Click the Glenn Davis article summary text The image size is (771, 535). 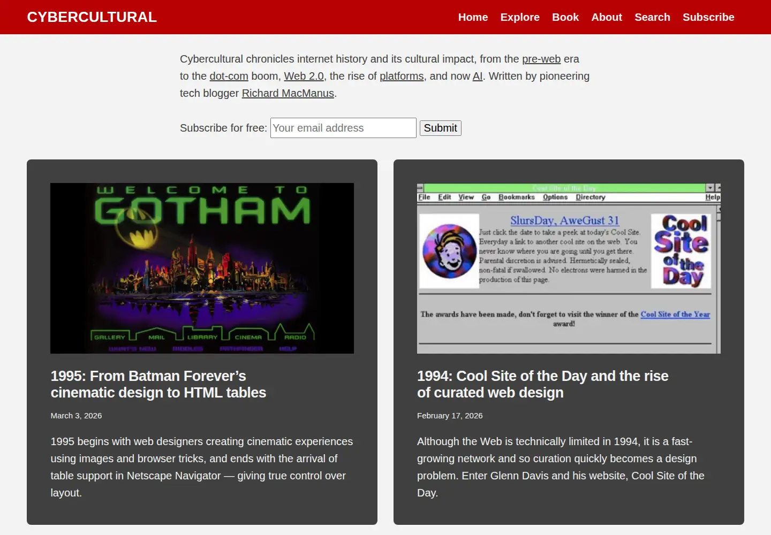click(x=561, y=467)
